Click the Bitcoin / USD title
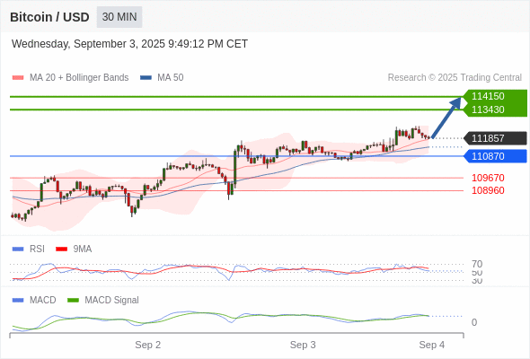530x359 pixels. click(49, 17)
